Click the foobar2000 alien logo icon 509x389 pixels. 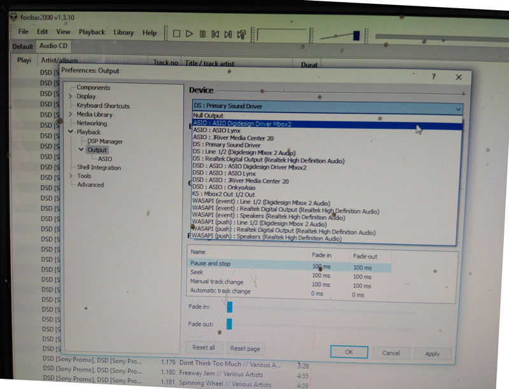pyautogui.click(x=13, y=17)
